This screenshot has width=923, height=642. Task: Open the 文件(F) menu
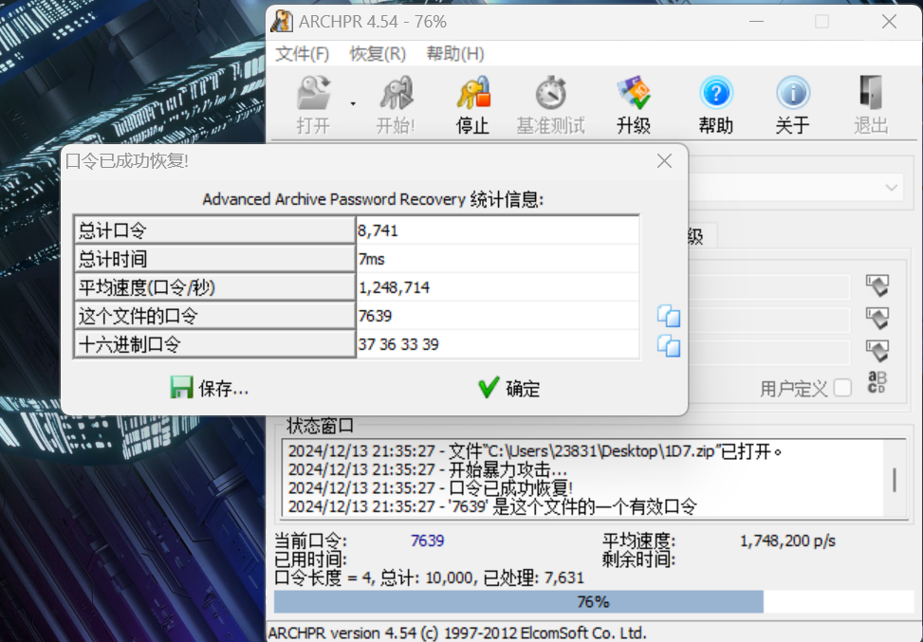pyautogui.click(x=302, y=54)
